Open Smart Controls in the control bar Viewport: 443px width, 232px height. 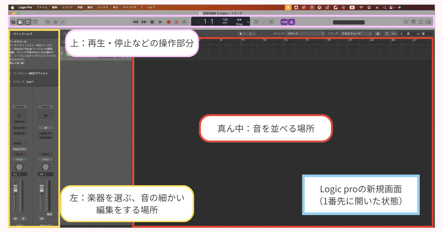pyautogui.click(x=48, y=22)
